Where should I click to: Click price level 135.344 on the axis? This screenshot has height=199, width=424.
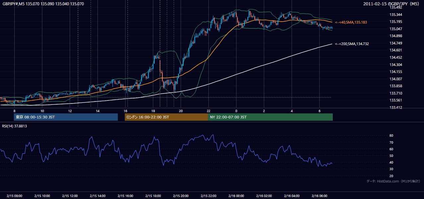tap(396, 15)
